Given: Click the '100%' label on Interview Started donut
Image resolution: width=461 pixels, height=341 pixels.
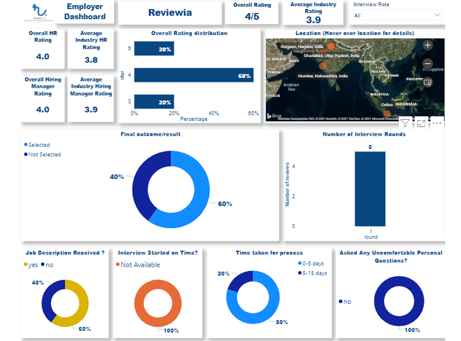Looking at the screenshot, I should click(x=171, y=330).
